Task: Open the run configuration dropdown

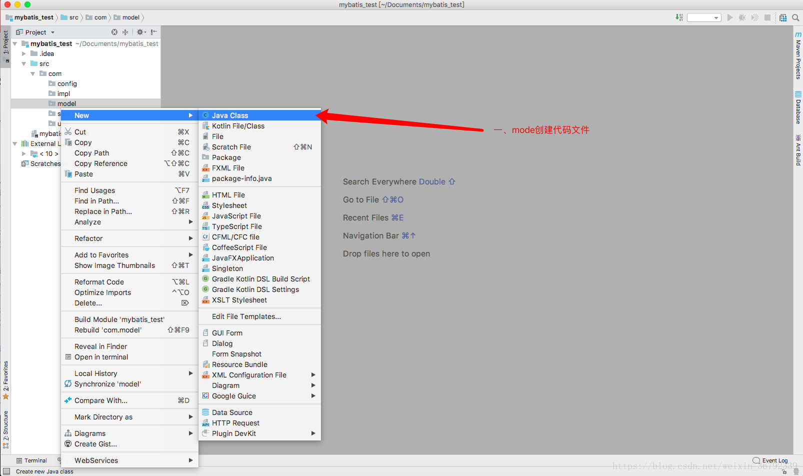Action: 704,17
